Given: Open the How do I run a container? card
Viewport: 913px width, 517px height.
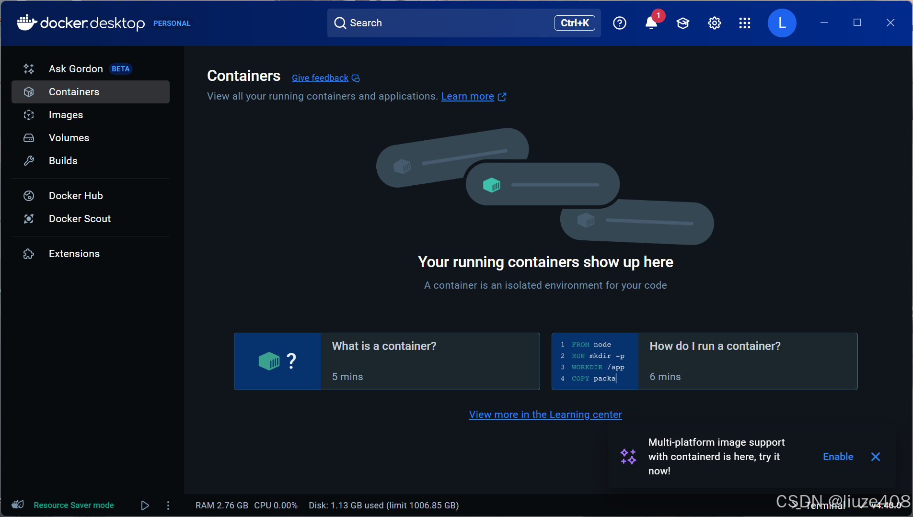Looking at the screenshot, I should [x=705, y=361].
